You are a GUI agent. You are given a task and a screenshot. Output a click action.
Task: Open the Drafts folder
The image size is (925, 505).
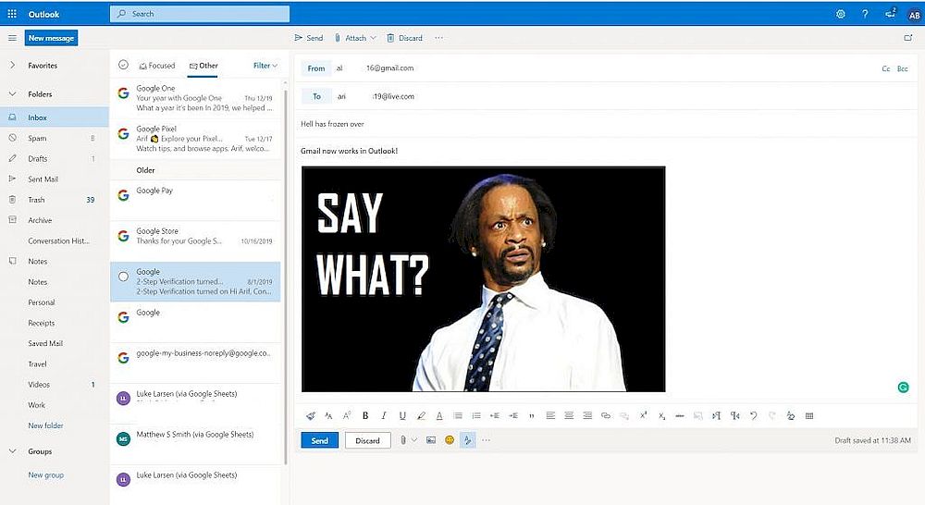(38, 159)
